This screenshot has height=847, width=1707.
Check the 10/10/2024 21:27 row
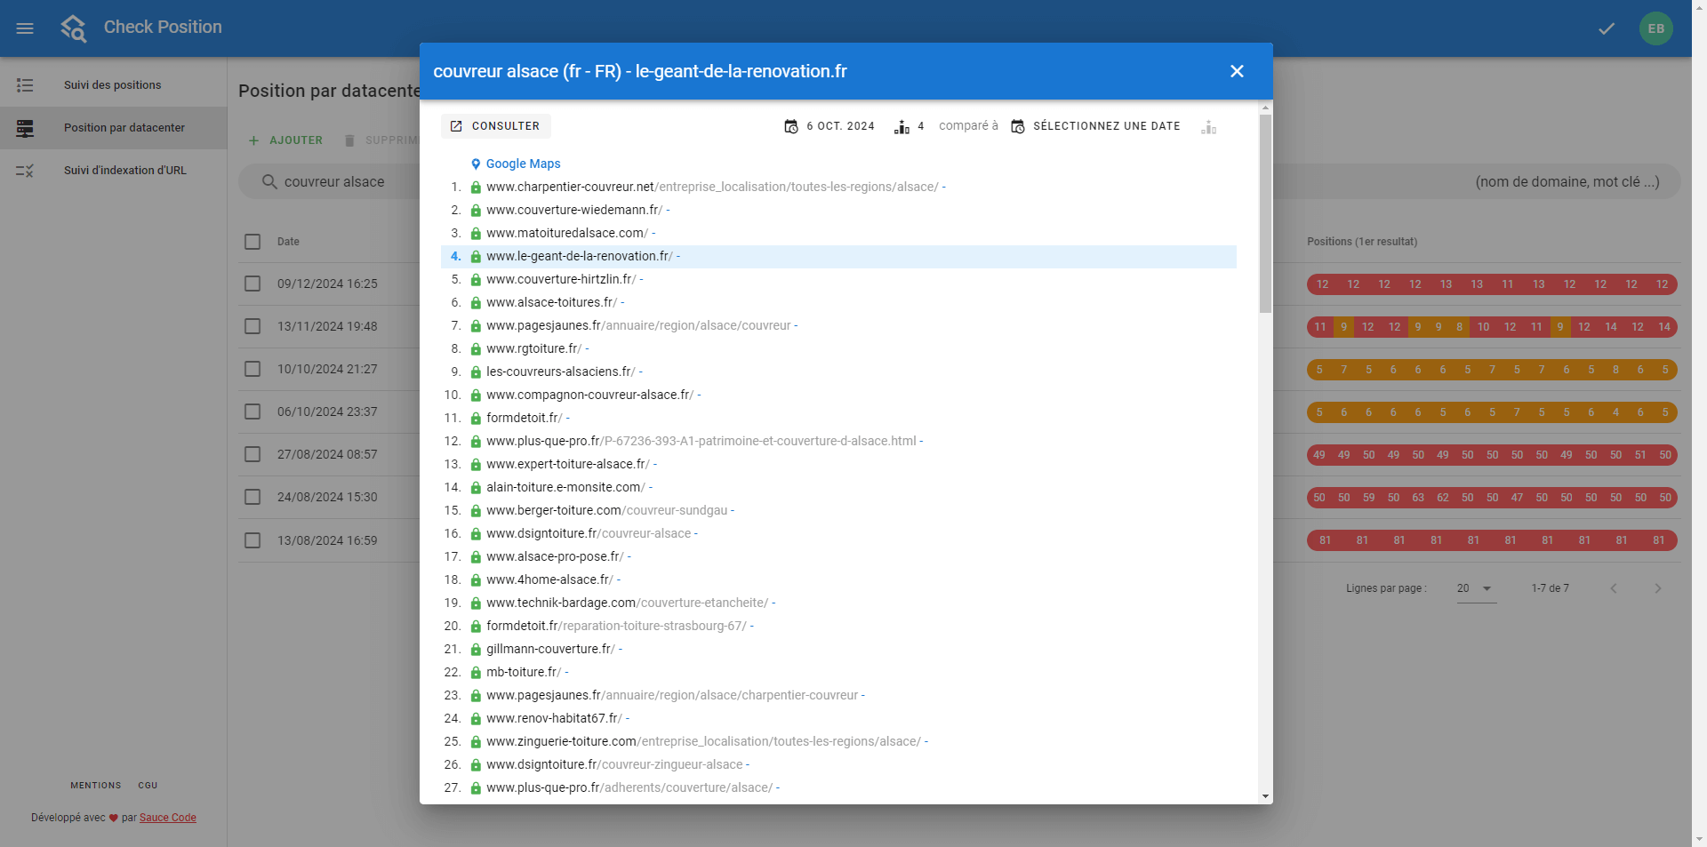click(x=252, y=369)
